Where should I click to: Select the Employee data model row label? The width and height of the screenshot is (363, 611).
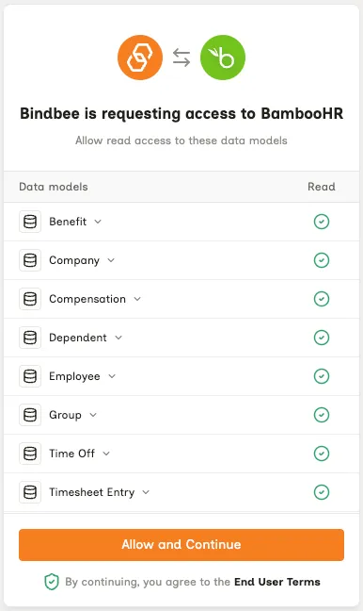point(74,376)
